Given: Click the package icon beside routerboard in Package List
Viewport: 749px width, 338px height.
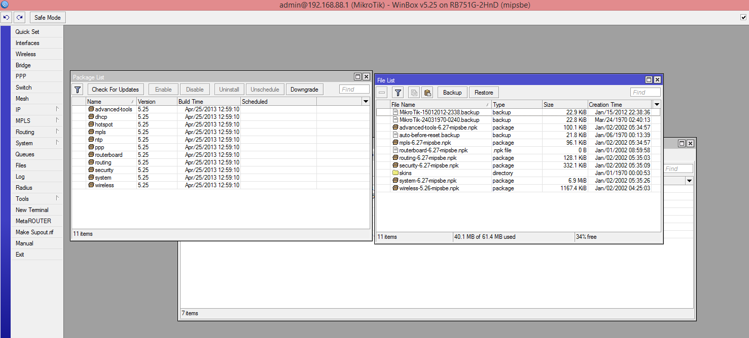Looking at the screenshot, I should 91,155.
